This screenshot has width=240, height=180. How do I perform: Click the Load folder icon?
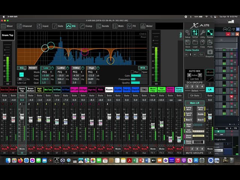pos(195,42)
